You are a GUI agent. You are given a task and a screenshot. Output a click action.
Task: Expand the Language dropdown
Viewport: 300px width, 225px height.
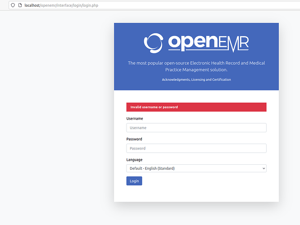[196, 168]
